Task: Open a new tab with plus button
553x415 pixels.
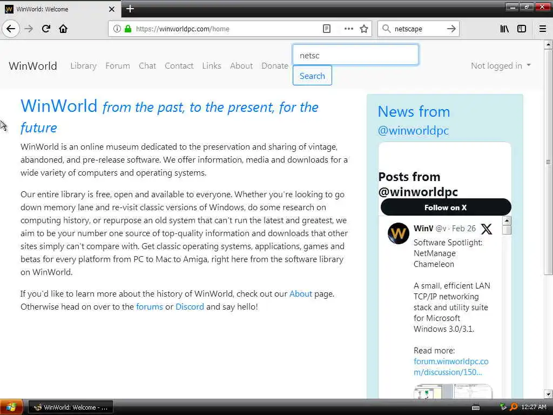Action: click(130, 9)
